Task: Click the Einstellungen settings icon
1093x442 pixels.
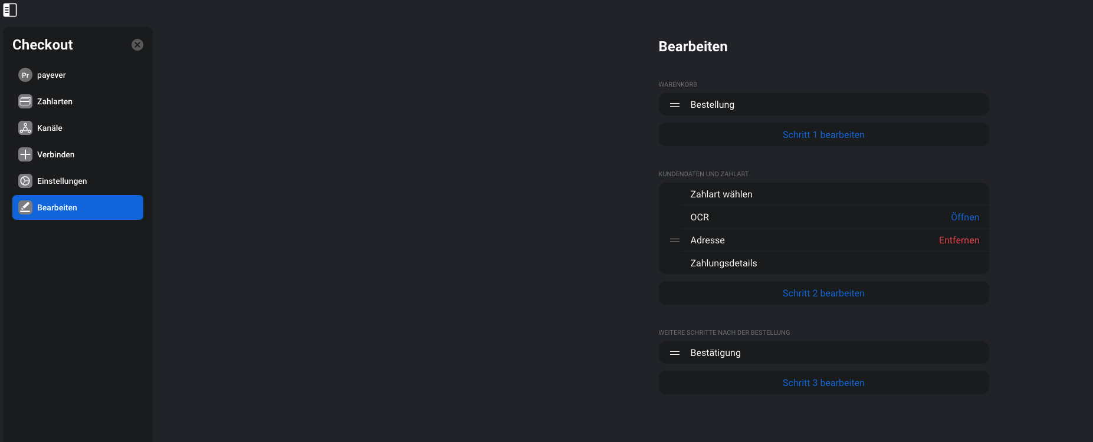Action: coord(25,181)
